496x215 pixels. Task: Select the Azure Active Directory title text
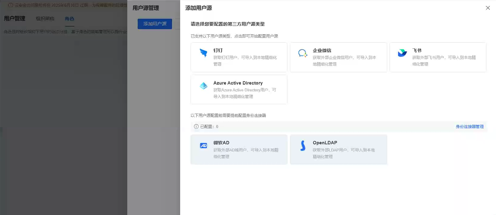click(x=238, y=83)
